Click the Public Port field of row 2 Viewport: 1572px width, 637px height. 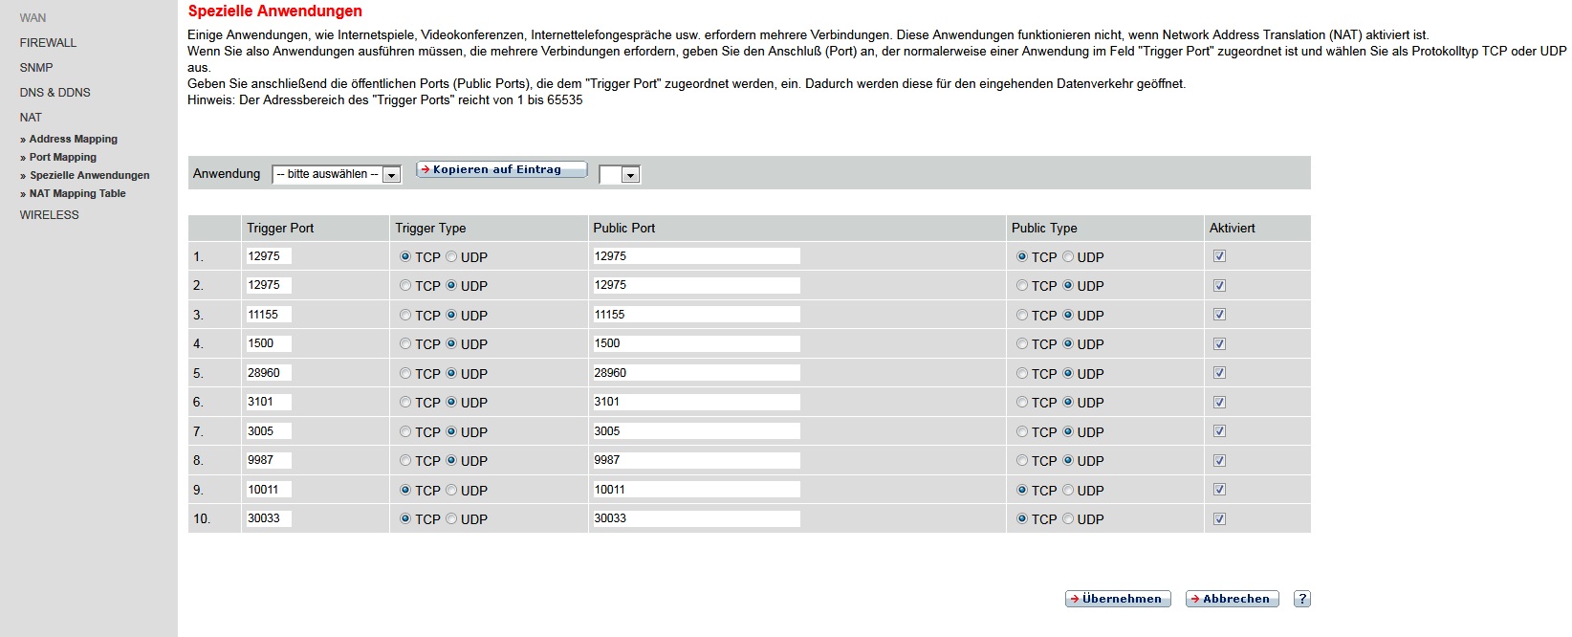696,285
